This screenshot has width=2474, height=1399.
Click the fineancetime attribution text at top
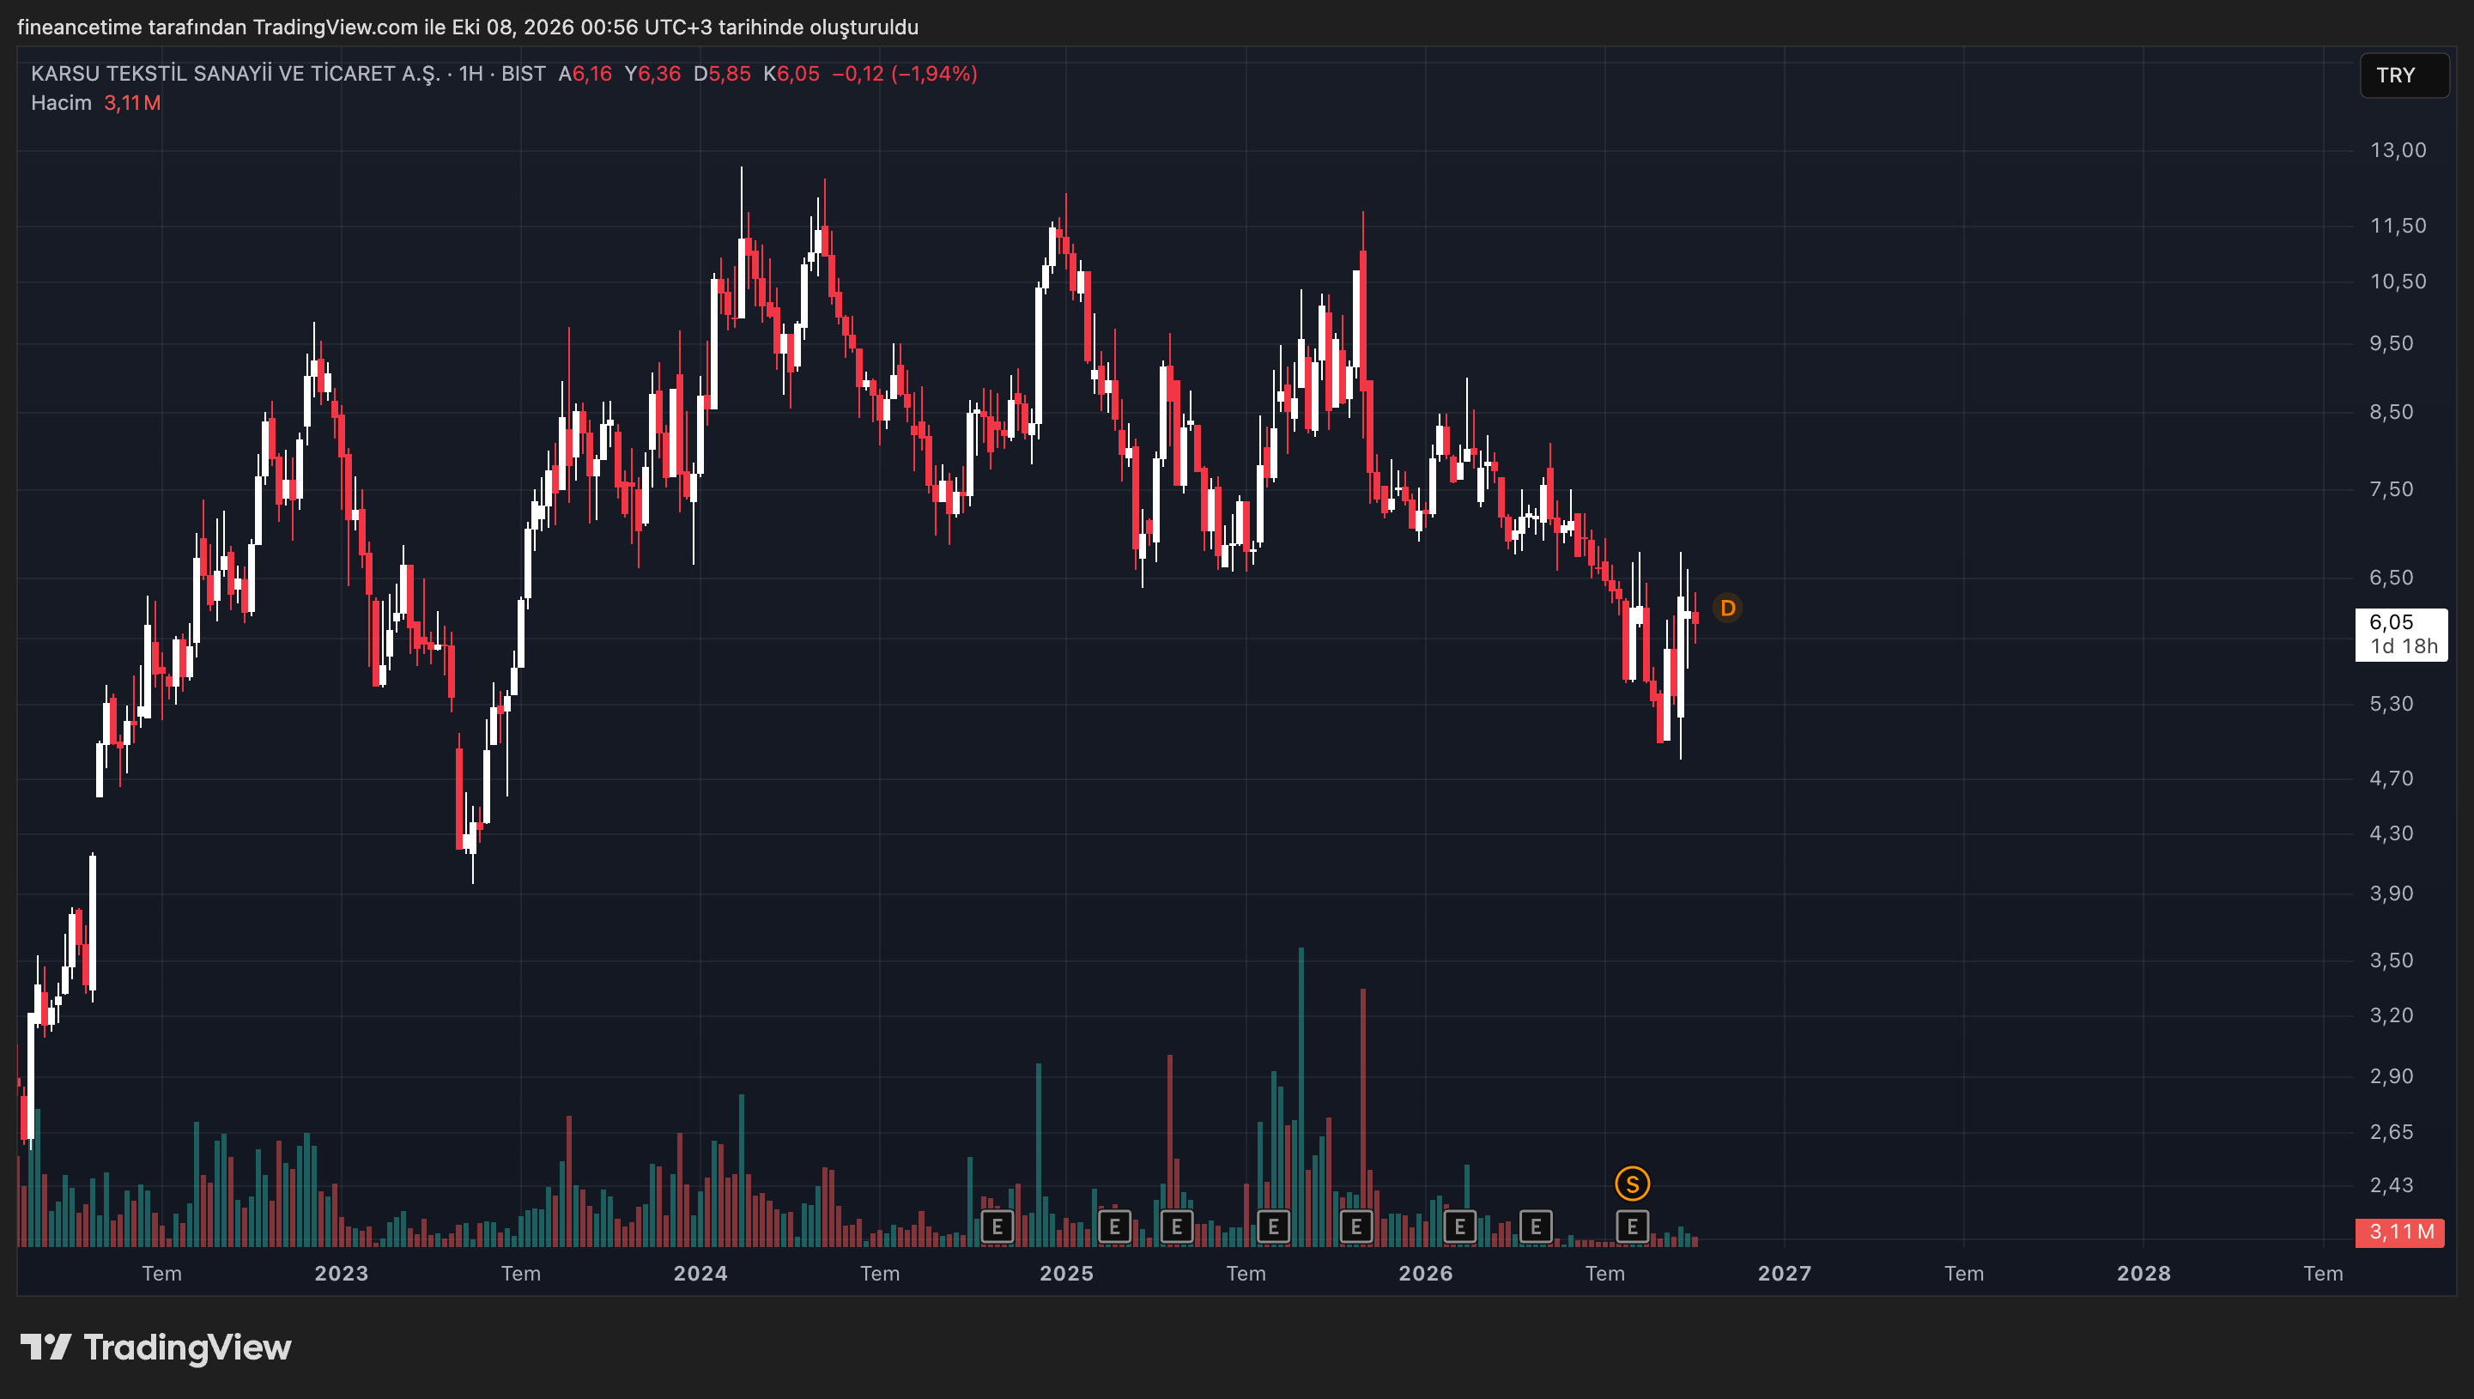coord(468,27)
